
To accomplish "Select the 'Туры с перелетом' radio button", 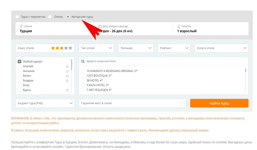I will (17, 17).
